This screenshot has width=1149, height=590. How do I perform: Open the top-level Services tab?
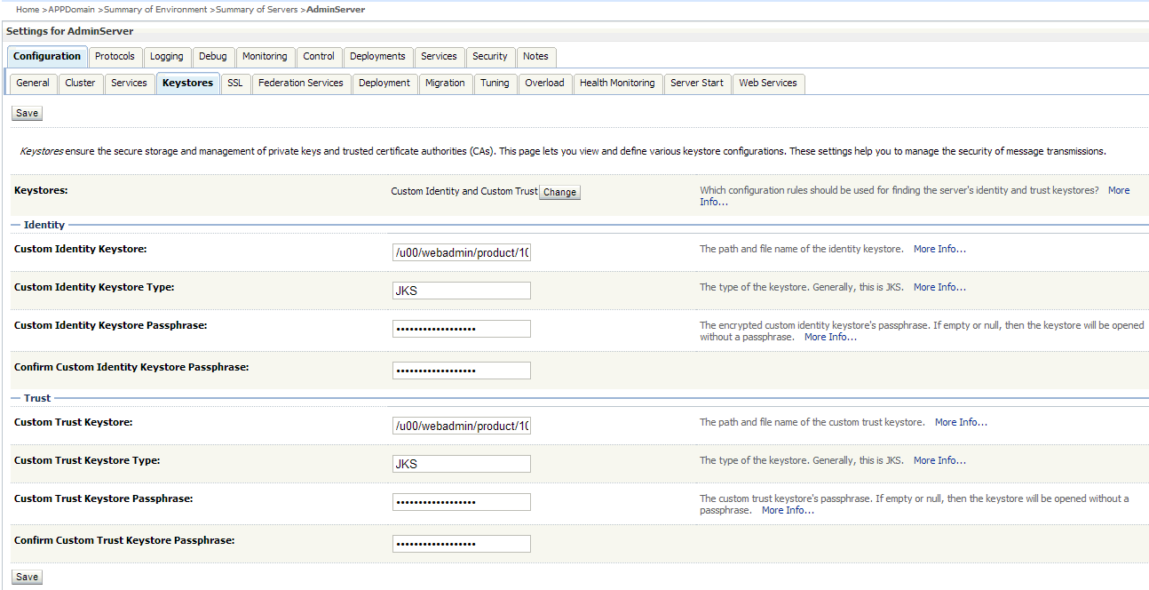(439, 56)
